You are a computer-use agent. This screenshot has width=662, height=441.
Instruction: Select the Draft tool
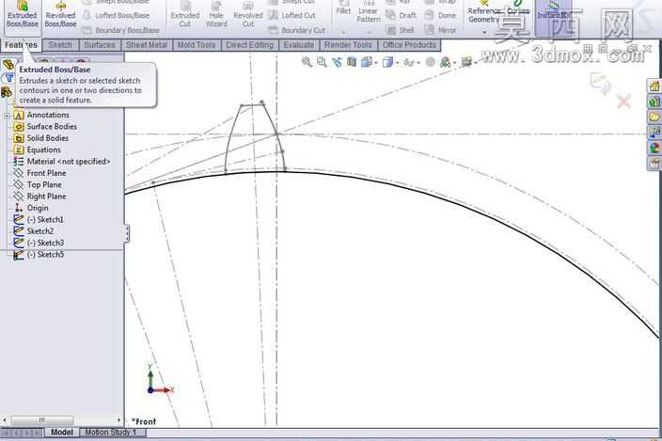point(402,15)
